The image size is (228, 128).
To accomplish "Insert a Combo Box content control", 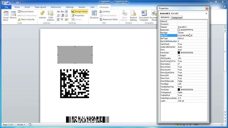I will click(x=62, y=15).
